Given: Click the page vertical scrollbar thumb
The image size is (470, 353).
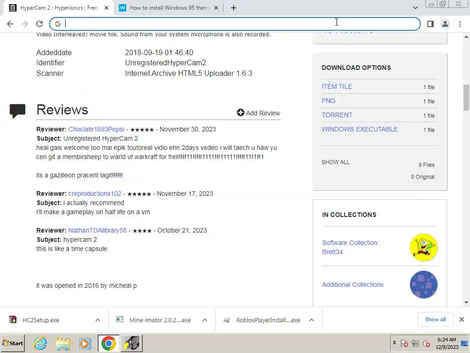Looking at the screenshot, I should tap(466, 98).
